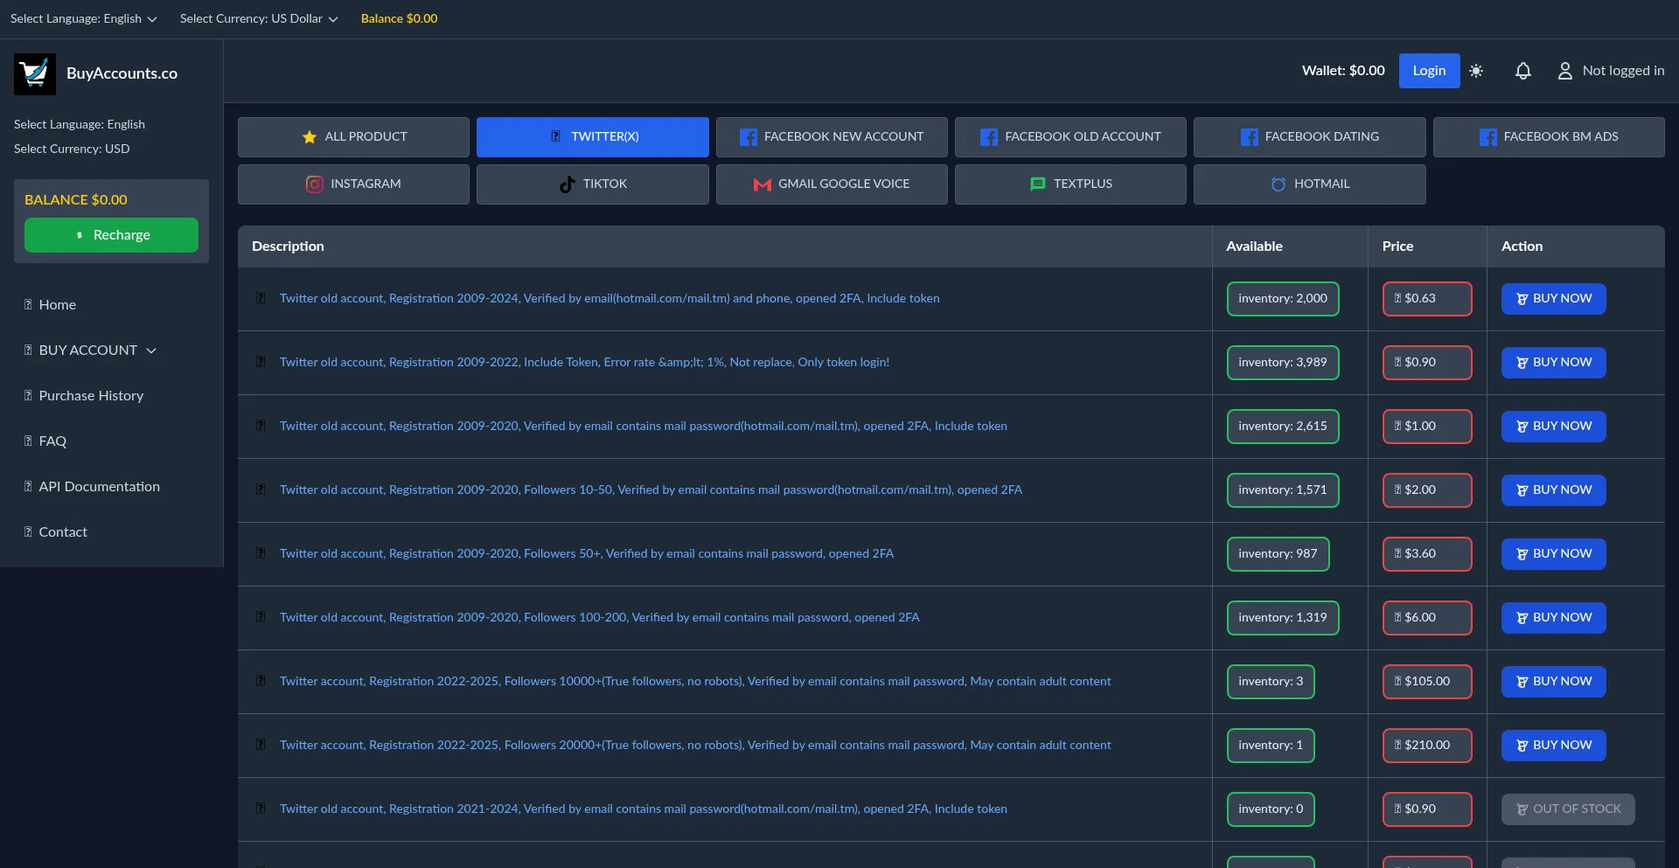Screen dimensions: 1679x868
Task: Click the chat icon on the TEXTPLUS button
Action: [x=1037, y=184]
